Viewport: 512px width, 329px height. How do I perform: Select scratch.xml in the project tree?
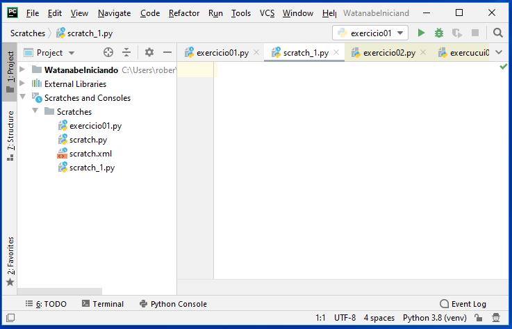coord(90,154)
